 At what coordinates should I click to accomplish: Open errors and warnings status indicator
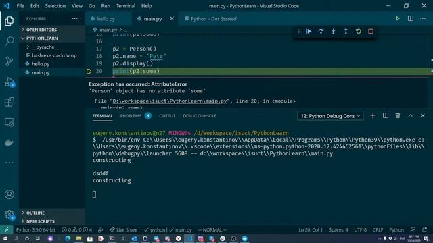coord(76,230)
